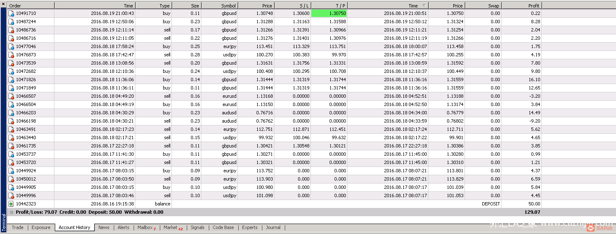Open the Code Base tab
This screenshot has height=234, width=616.
(x=223, y=227)
